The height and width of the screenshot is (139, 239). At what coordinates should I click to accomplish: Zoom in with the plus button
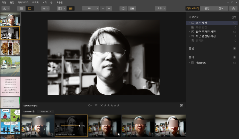[x=109, y=9]
